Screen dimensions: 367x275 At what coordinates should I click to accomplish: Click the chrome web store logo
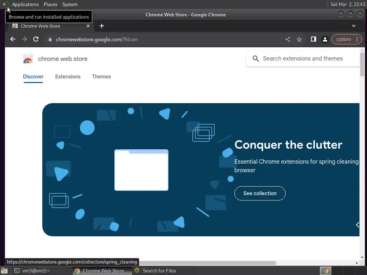click(x=28, y=59)
